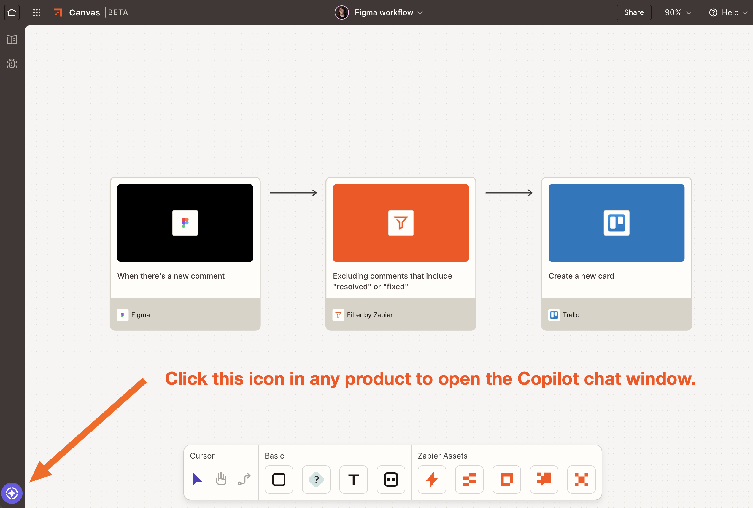The height and width of the screenshot is (508, 753).
Task: Click the Trello logo in the blue card
Action: point(617,223)
